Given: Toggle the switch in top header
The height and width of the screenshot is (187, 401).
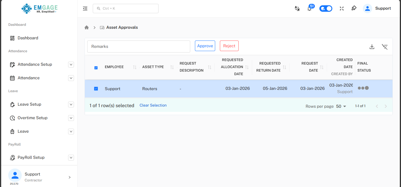Looking at the screenshot, I should [x=326, y=9].
